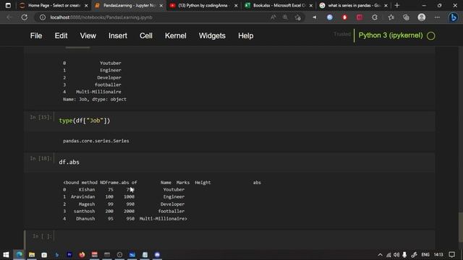This screenshot has width=463, height=260.
Task: Open the red shield extension icon
Action: pos(344,17)
